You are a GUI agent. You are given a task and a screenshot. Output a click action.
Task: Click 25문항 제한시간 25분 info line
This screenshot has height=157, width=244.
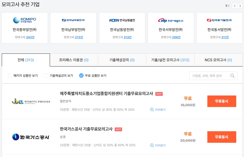tap(98, 145)
